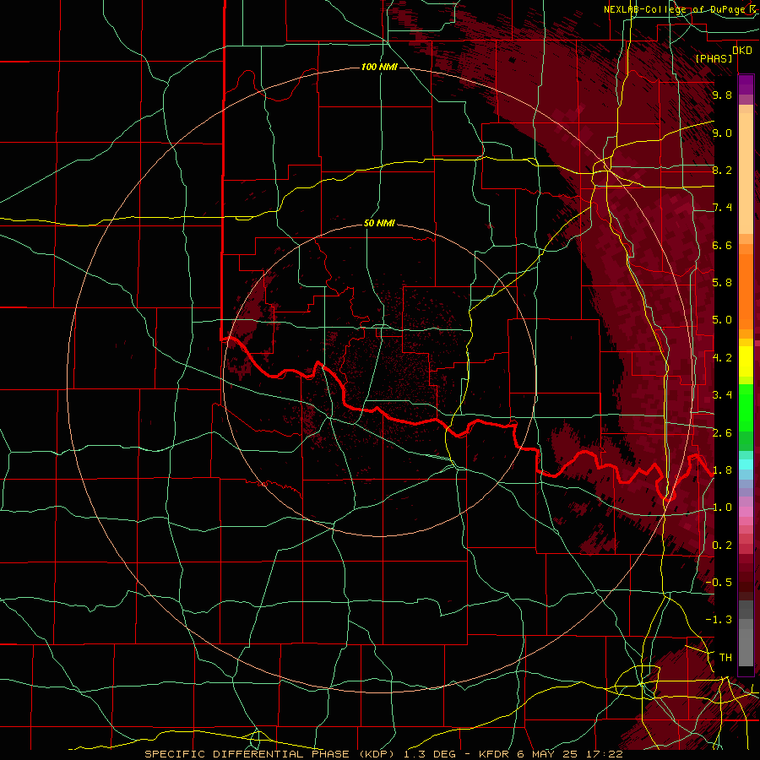Click the 1.0 value on the color scale

722,508
